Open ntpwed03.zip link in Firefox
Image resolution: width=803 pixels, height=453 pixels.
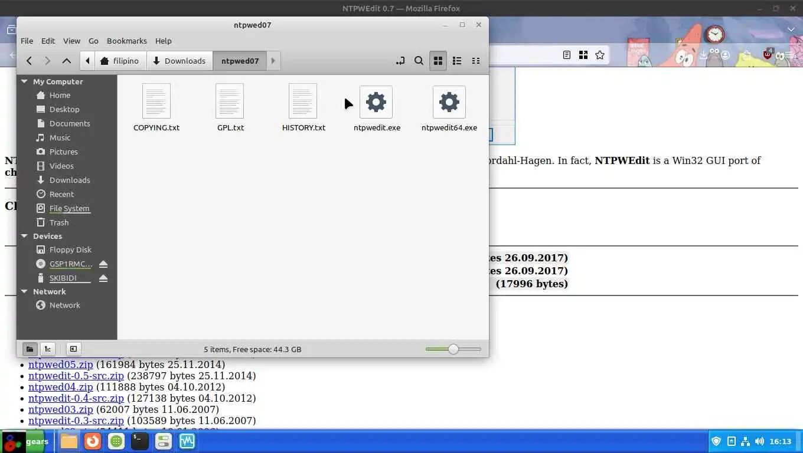pyautogui.click(x=61, y=409)
